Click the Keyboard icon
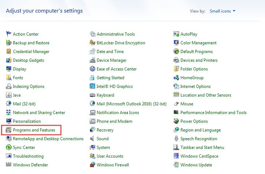 tap(93, 95)
